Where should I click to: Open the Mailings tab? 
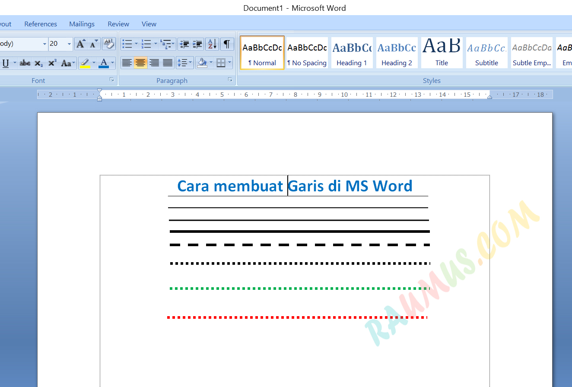tap(82, 24)
